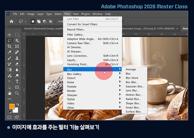Choose Gaussian Blur from the Blur submenu
Image resolution: width=194 pixels, height=138 pixels.
click(x=135, y=86)
